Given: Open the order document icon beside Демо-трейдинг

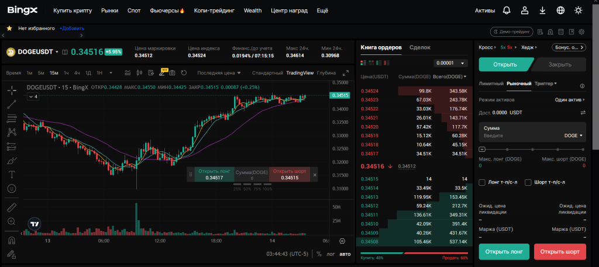Looking at the screenshot, I should [540, 32].
